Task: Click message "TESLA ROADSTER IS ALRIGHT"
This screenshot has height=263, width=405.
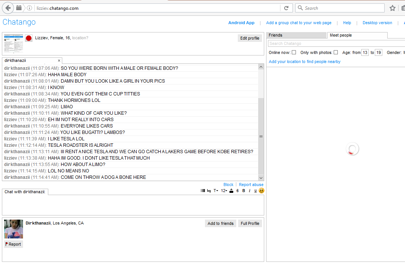Action: pyautogui.click(x=80, y=145)
